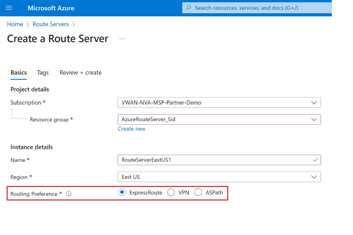
Task: Select ExpressRoute routing preference
Action: point(121,192)
